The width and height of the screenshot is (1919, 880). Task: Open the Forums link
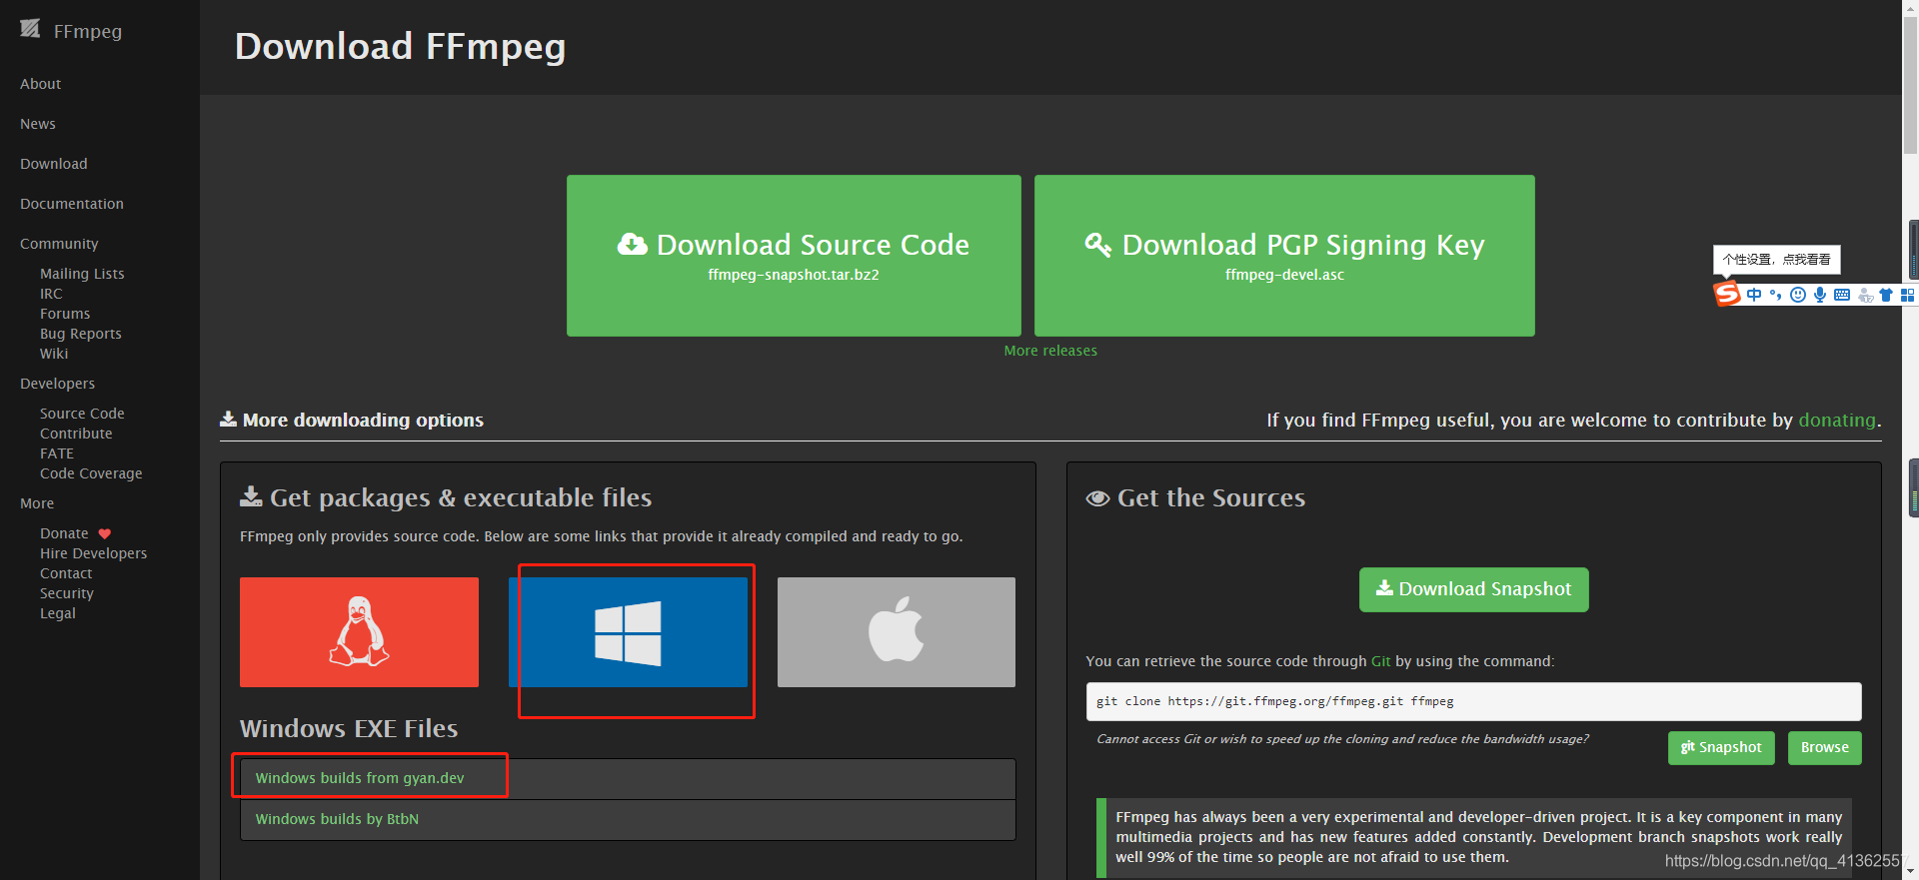(65, 314)
